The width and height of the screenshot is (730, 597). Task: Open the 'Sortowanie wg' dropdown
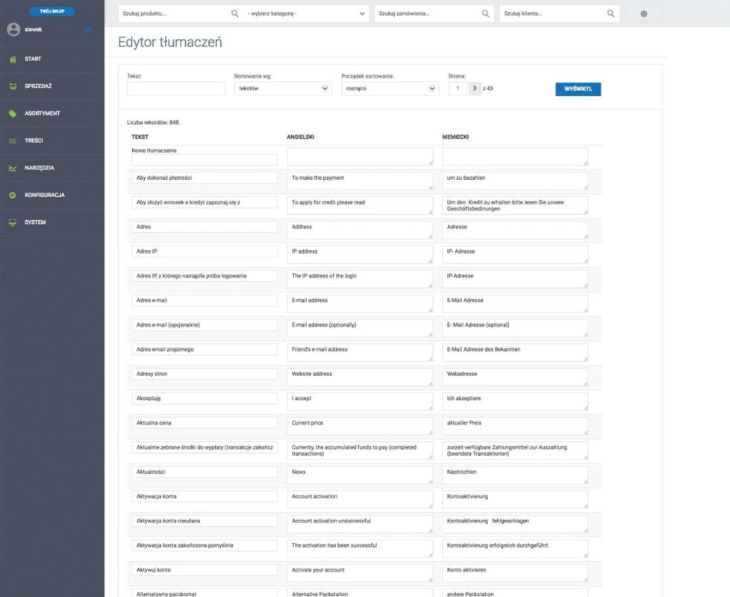[283, 88]
